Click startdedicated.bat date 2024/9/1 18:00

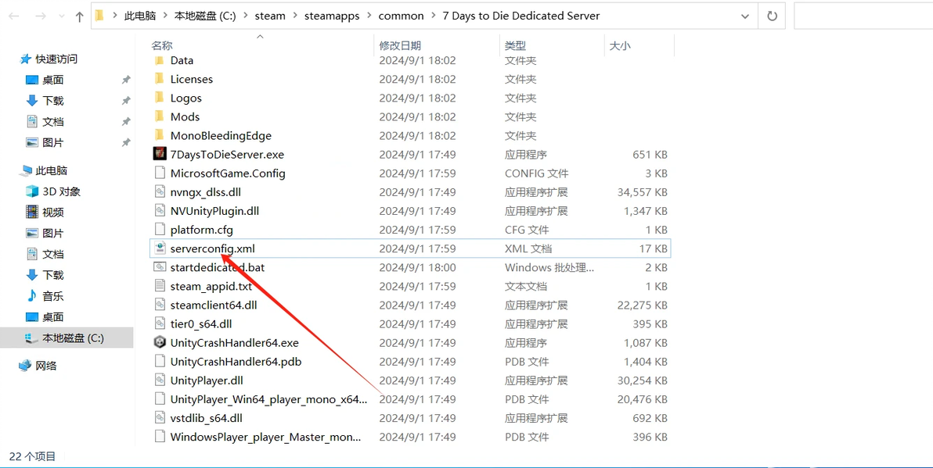418,267
